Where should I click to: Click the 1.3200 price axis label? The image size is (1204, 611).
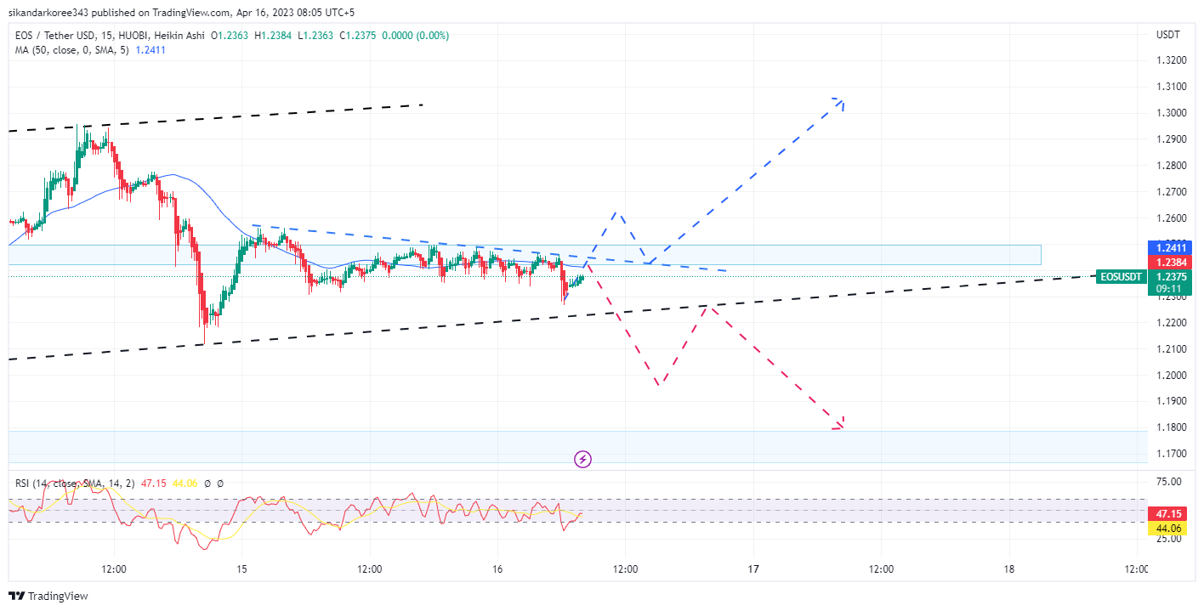pyautogui.click(x=1171, y=60)
